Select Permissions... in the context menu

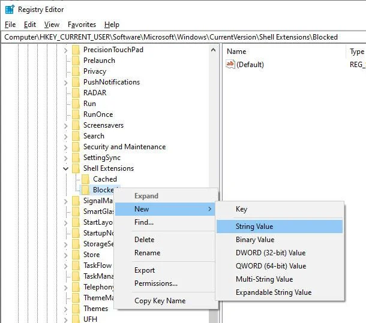click(165, 283)
